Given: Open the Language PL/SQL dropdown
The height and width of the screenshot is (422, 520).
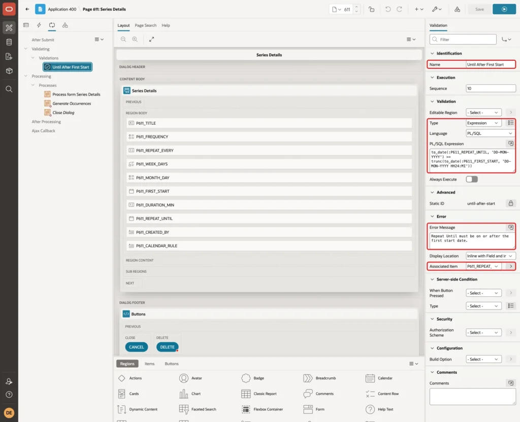Looking at the screenshot, I should coord(491,133).
